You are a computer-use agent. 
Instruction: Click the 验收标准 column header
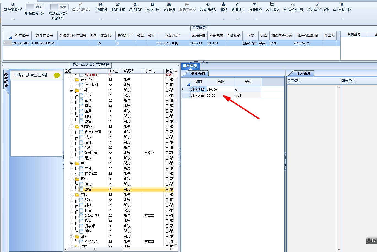tap(173, 36)
